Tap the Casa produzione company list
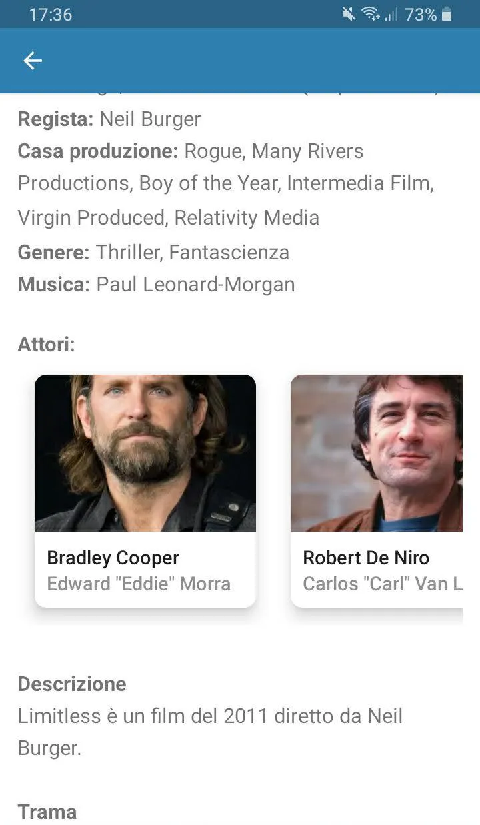Screen dimensions: 480x825 (226, 184)
